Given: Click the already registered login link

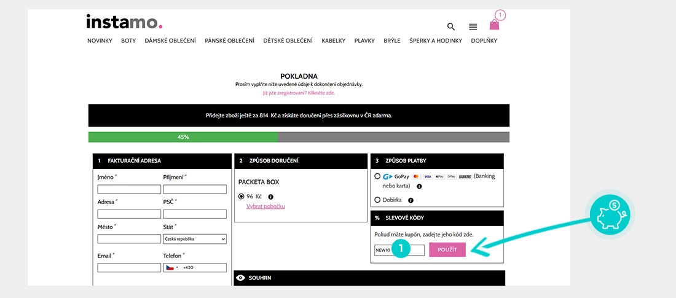Looking at the screenshot, I should (299, 93).
